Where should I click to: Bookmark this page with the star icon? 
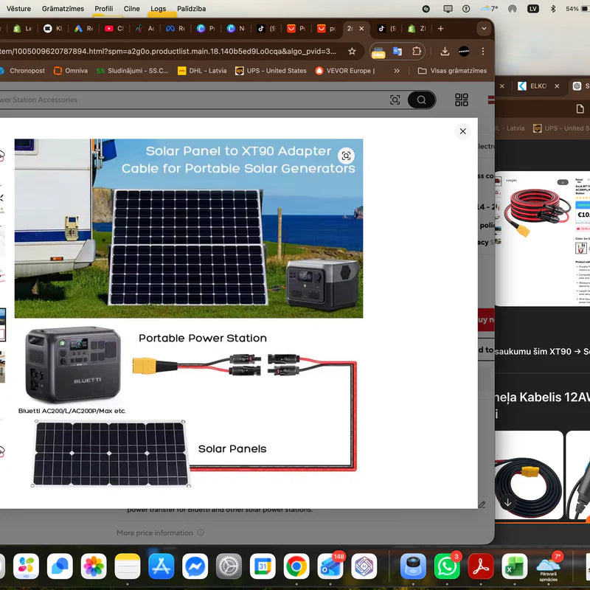pos(352,51)
